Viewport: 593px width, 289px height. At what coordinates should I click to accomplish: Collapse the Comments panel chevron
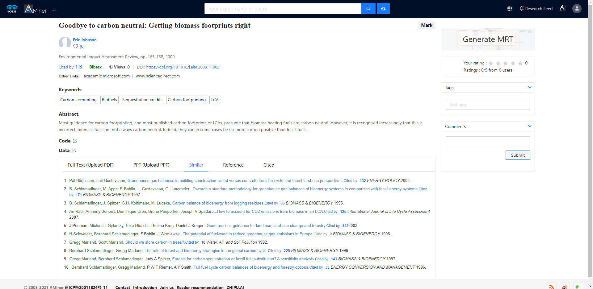point(530,126)
